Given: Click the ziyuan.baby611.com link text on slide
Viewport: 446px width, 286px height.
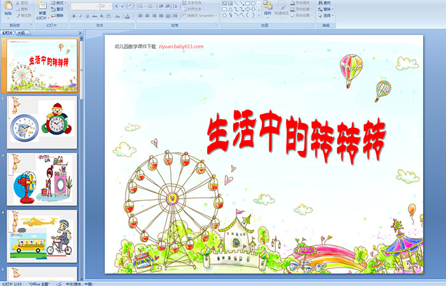Looking at the screenshot, I should (181, 46).
